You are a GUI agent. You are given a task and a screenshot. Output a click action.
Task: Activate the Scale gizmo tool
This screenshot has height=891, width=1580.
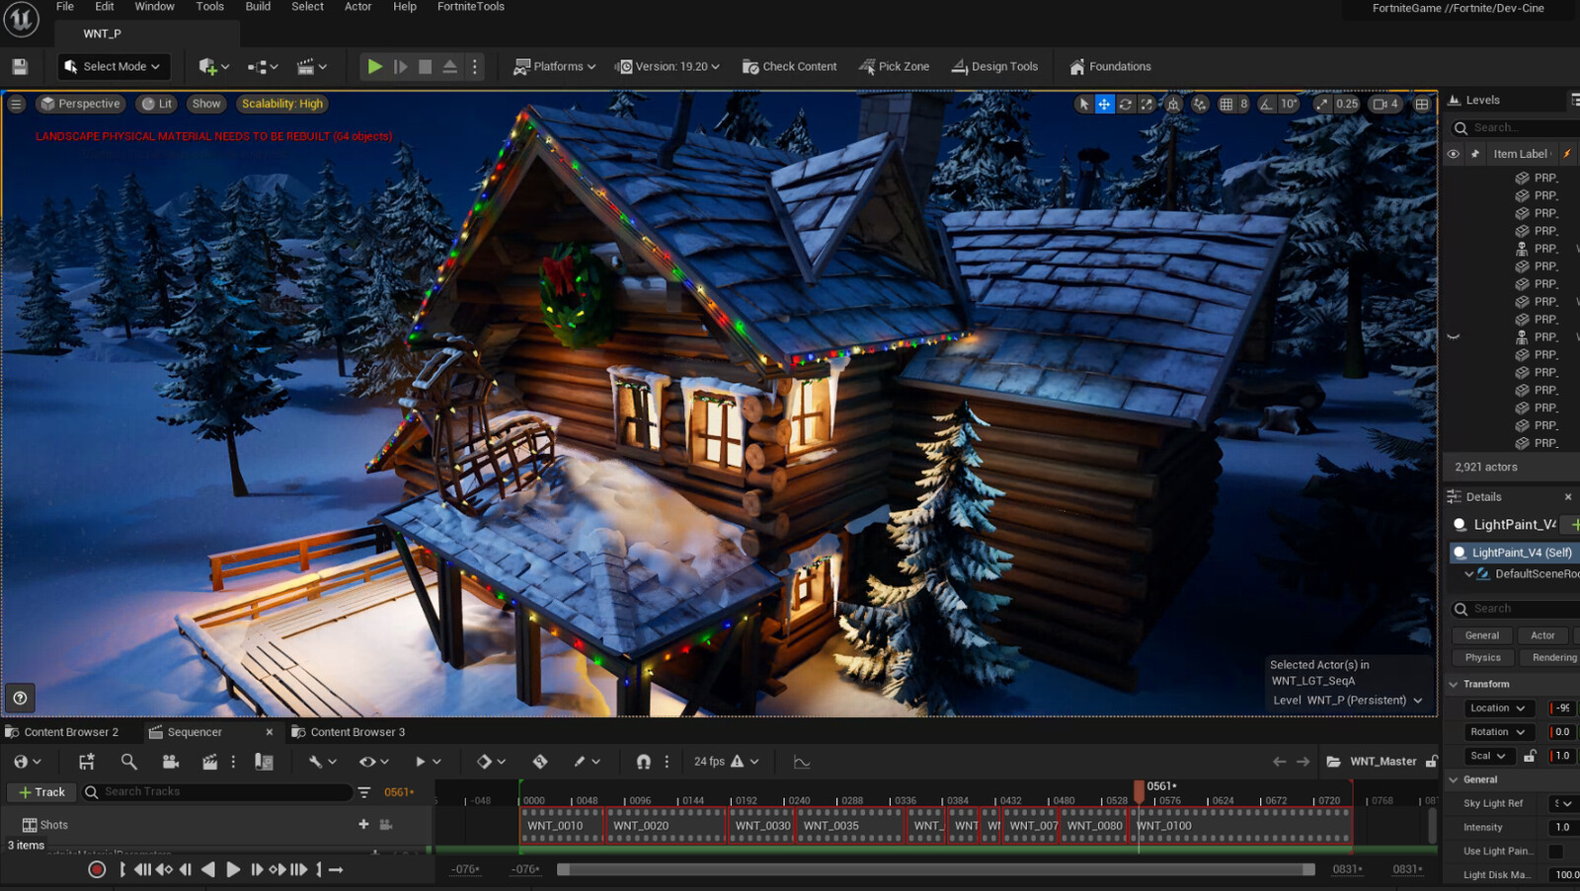click(1146, 104)
